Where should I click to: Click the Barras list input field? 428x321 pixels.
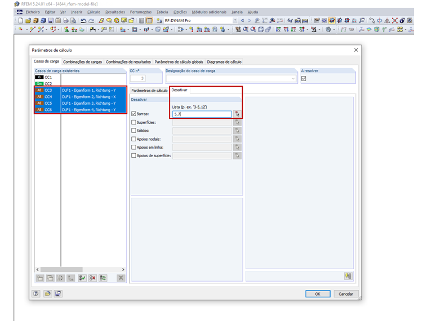click(202, 114)
